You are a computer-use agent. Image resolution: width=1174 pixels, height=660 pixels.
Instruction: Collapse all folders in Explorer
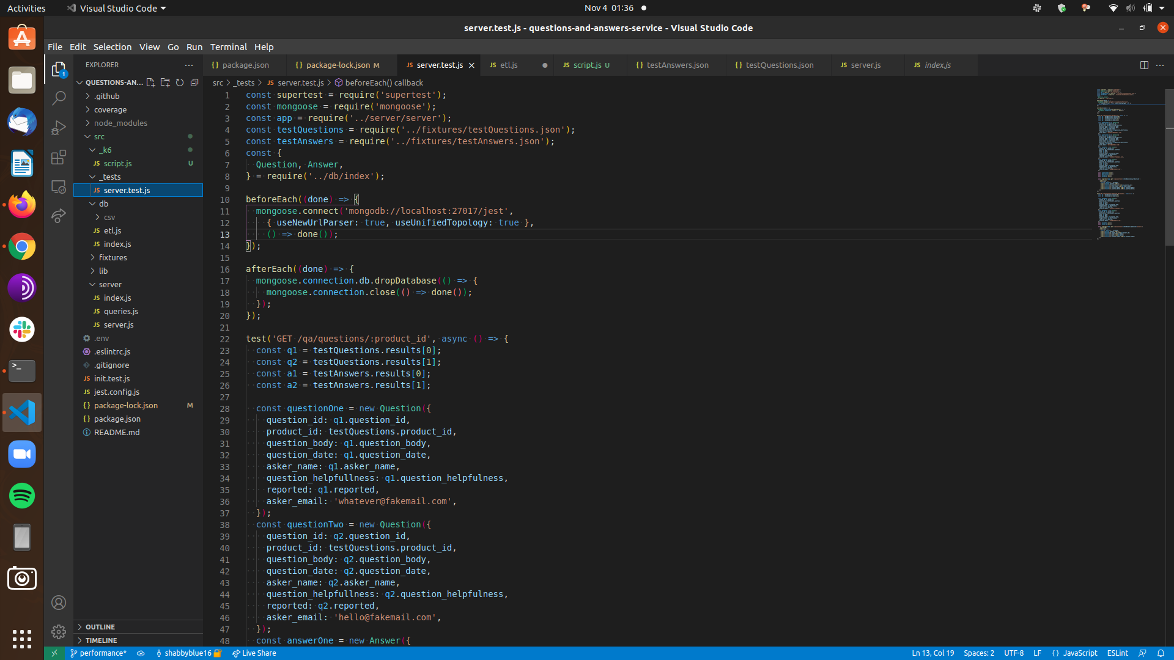tap(194, 82)
